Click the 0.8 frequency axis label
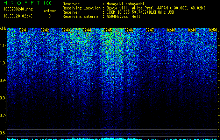Viewport: 220px width, 140px height. [3, 98]
